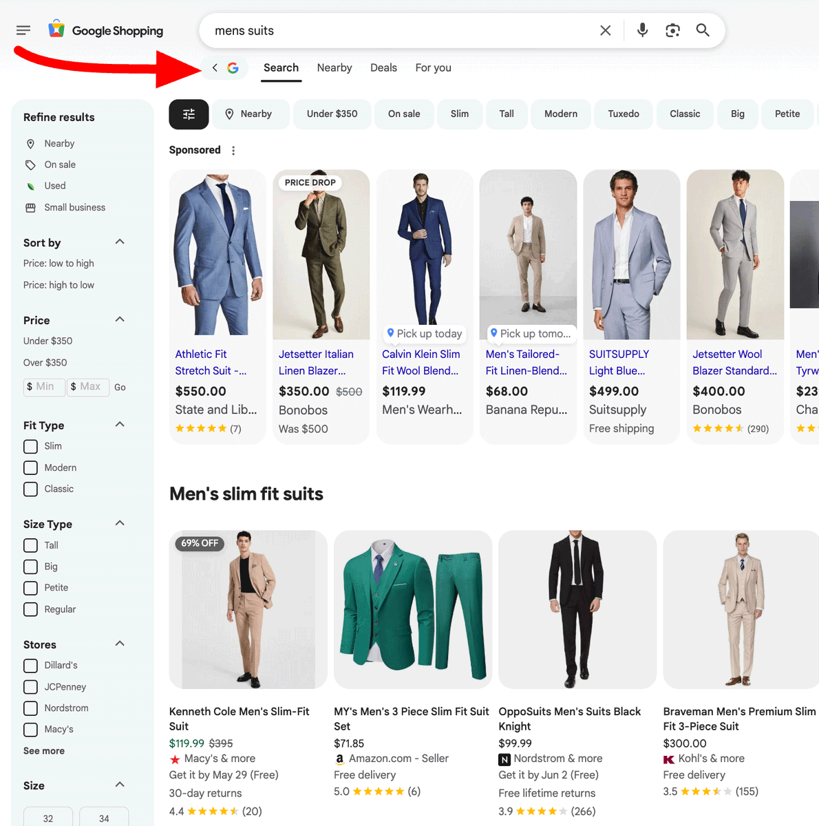This screenshot has width=819, height=826.
Task: Select size 32 button
Action: [x=48, y=817]
